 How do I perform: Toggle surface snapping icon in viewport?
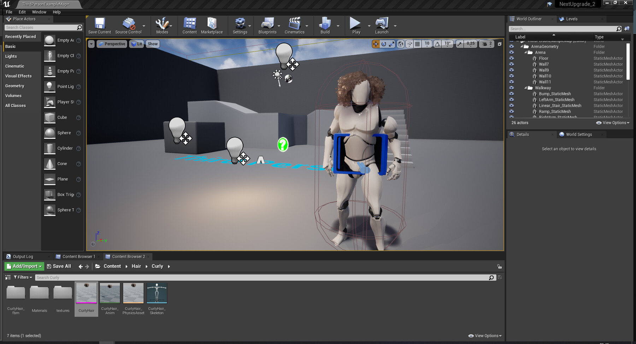[x=409, y=44]
